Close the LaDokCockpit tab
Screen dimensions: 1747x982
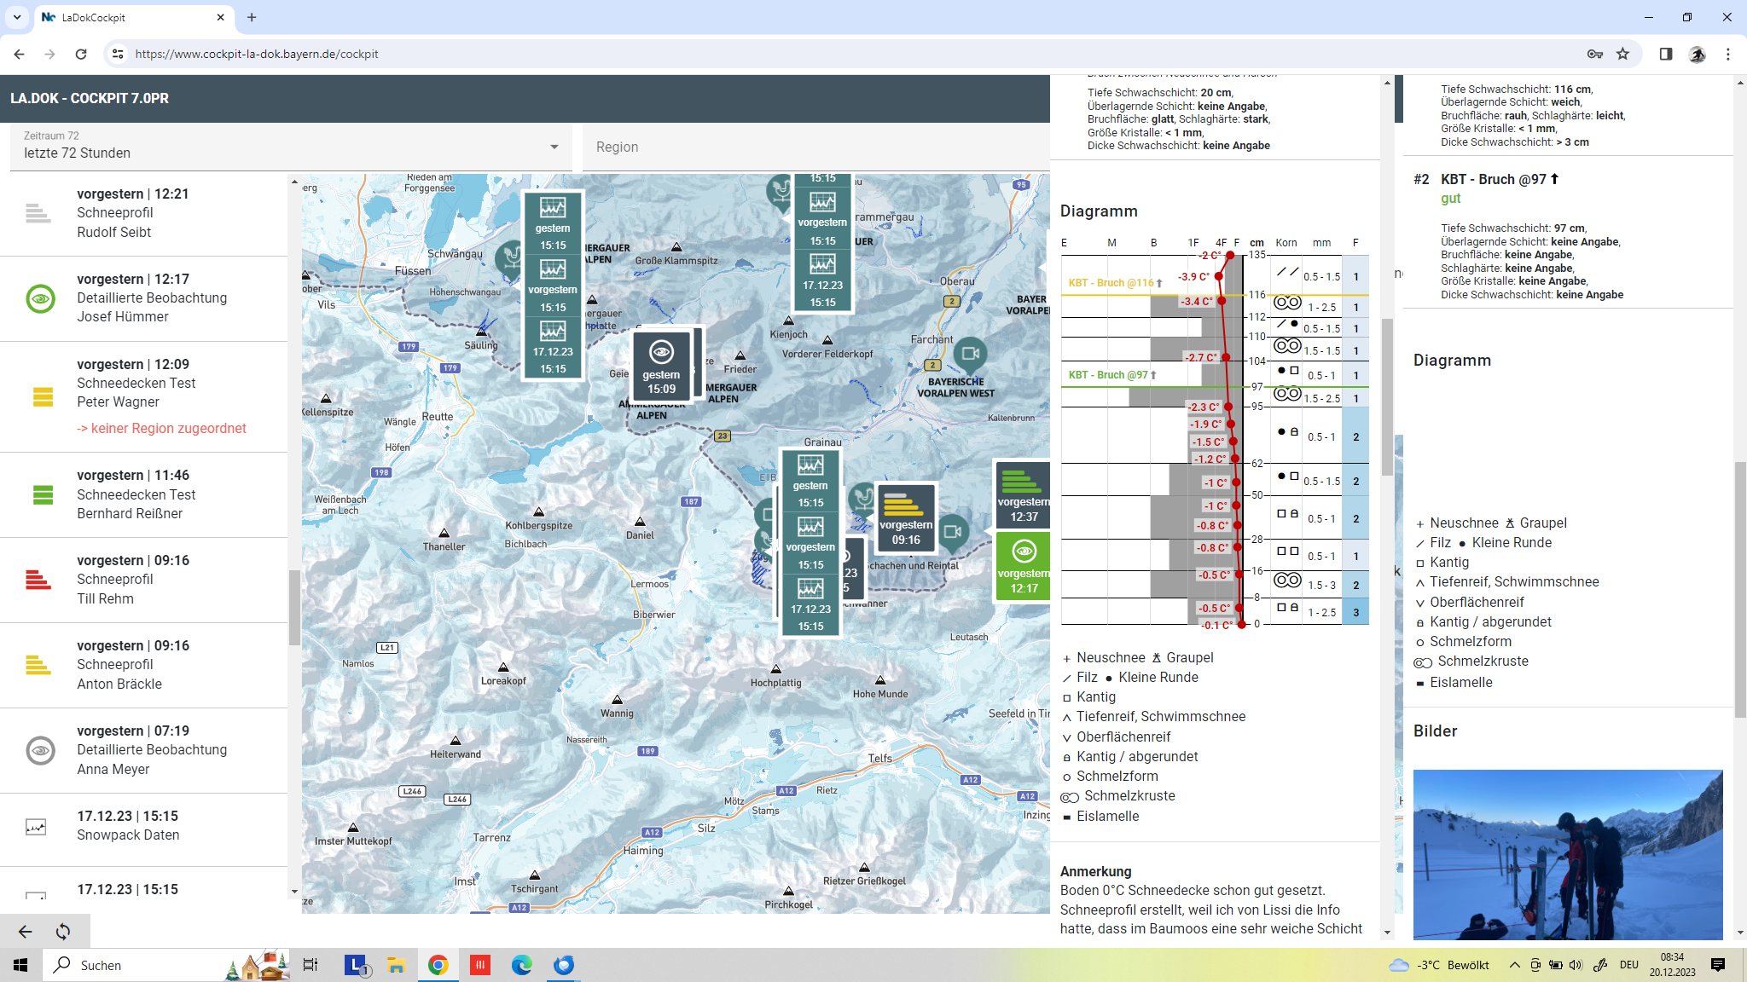click(220, 17)
